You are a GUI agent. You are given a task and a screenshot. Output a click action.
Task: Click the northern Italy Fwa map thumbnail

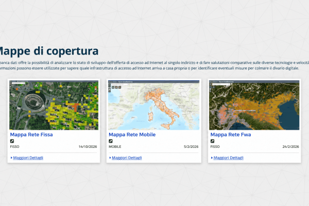point(254,105)
